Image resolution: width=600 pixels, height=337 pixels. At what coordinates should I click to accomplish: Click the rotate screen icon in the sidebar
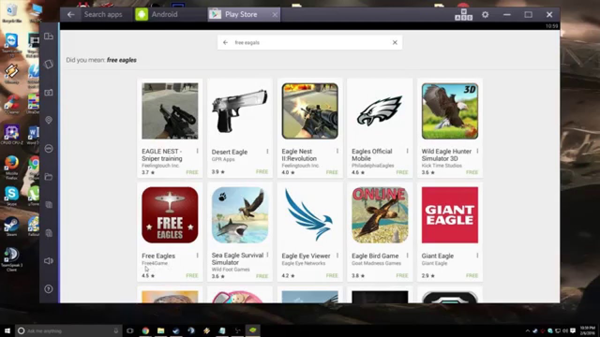pos(48,64)
